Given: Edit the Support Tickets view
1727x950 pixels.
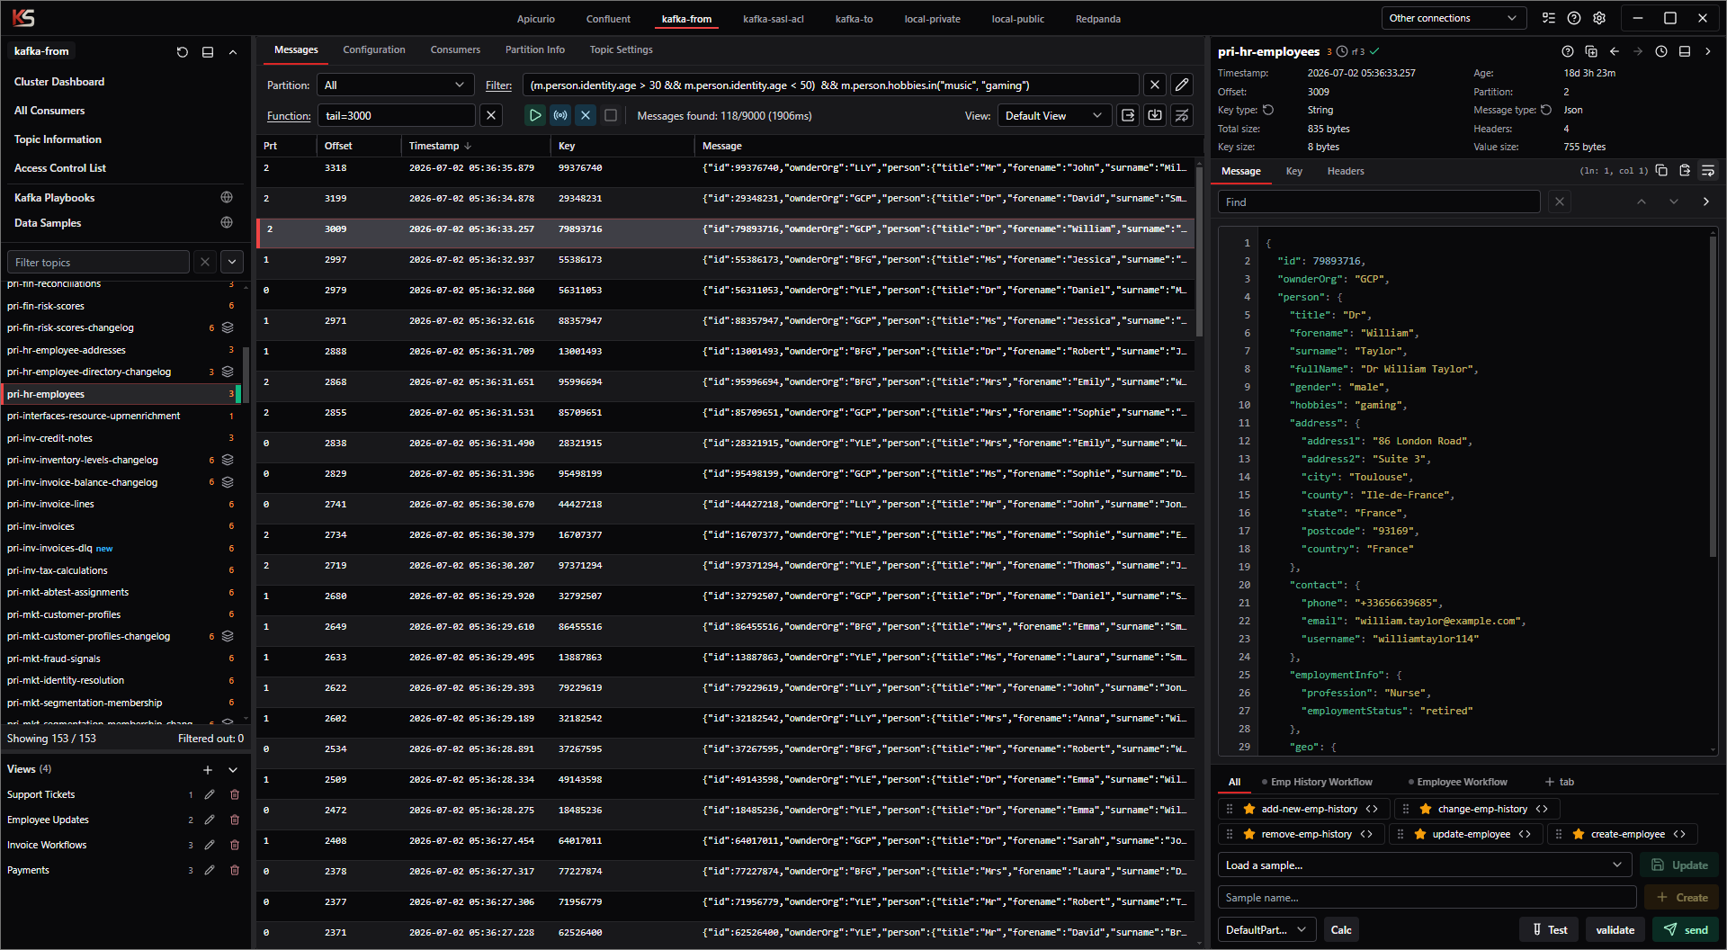Looking at the screenshot, I should (x=210, y=794).
